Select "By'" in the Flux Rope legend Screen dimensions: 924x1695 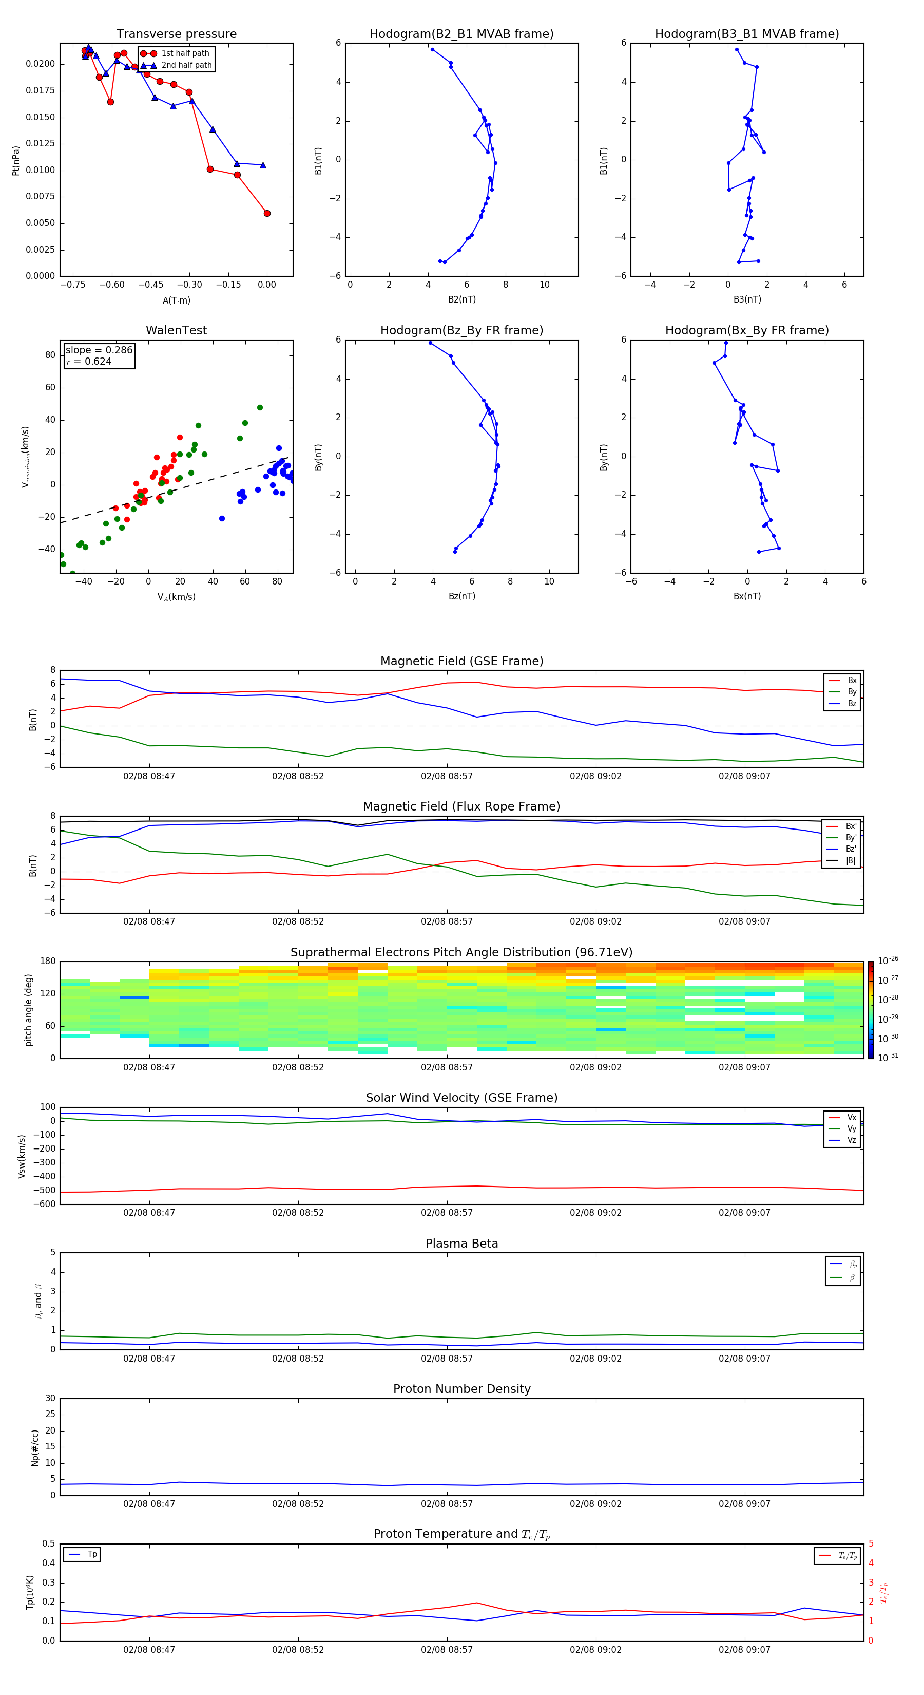tap(842, 838)
